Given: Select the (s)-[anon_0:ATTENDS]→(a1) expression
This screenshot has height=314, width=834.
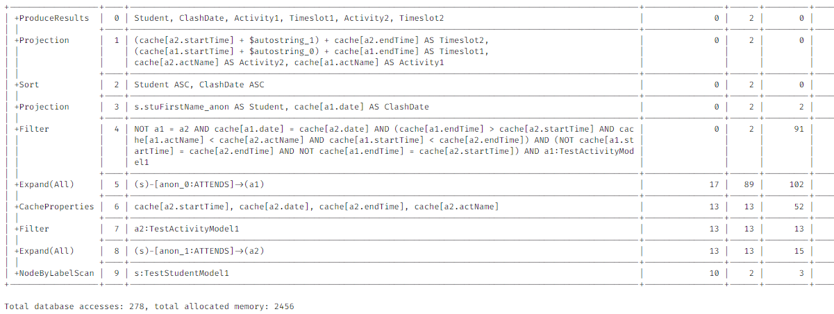Looking at the screenshot, I should (x=199, y=184).
